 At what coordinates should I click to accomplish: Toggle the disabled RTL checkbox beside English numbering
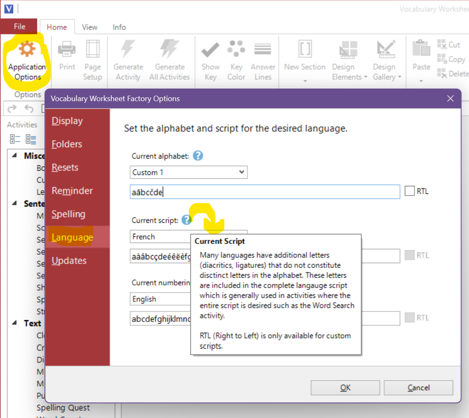point(409,317)
